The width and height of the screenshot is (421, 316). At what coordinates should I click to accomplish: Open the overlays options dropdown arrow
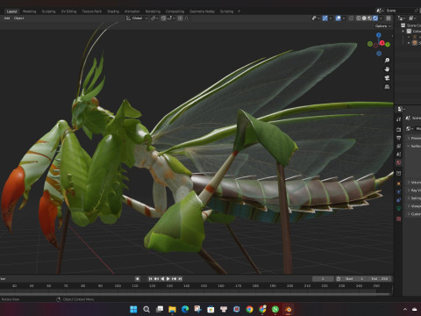point(344,18)
